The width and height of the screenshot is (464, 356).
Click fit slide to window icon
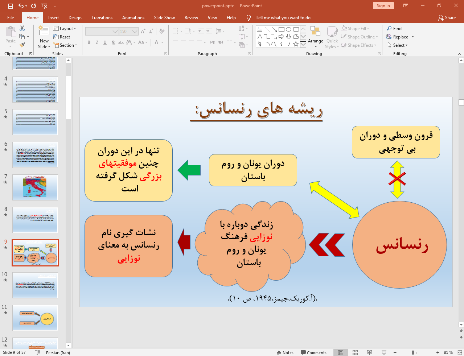click(460, 352)
